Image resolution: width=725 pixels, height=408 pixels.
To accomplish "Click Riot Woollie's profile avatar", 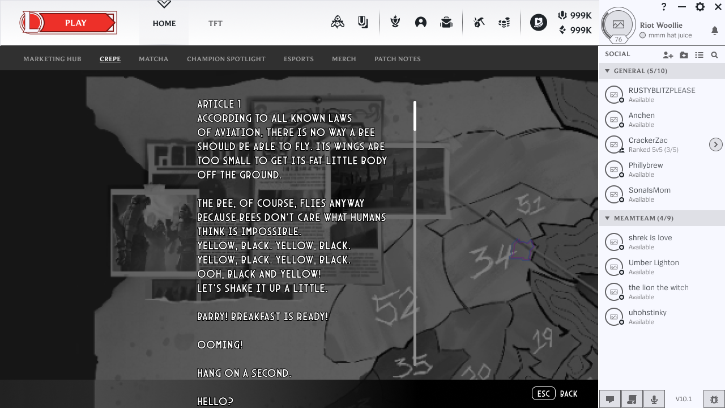I will [x=619, y=25].
